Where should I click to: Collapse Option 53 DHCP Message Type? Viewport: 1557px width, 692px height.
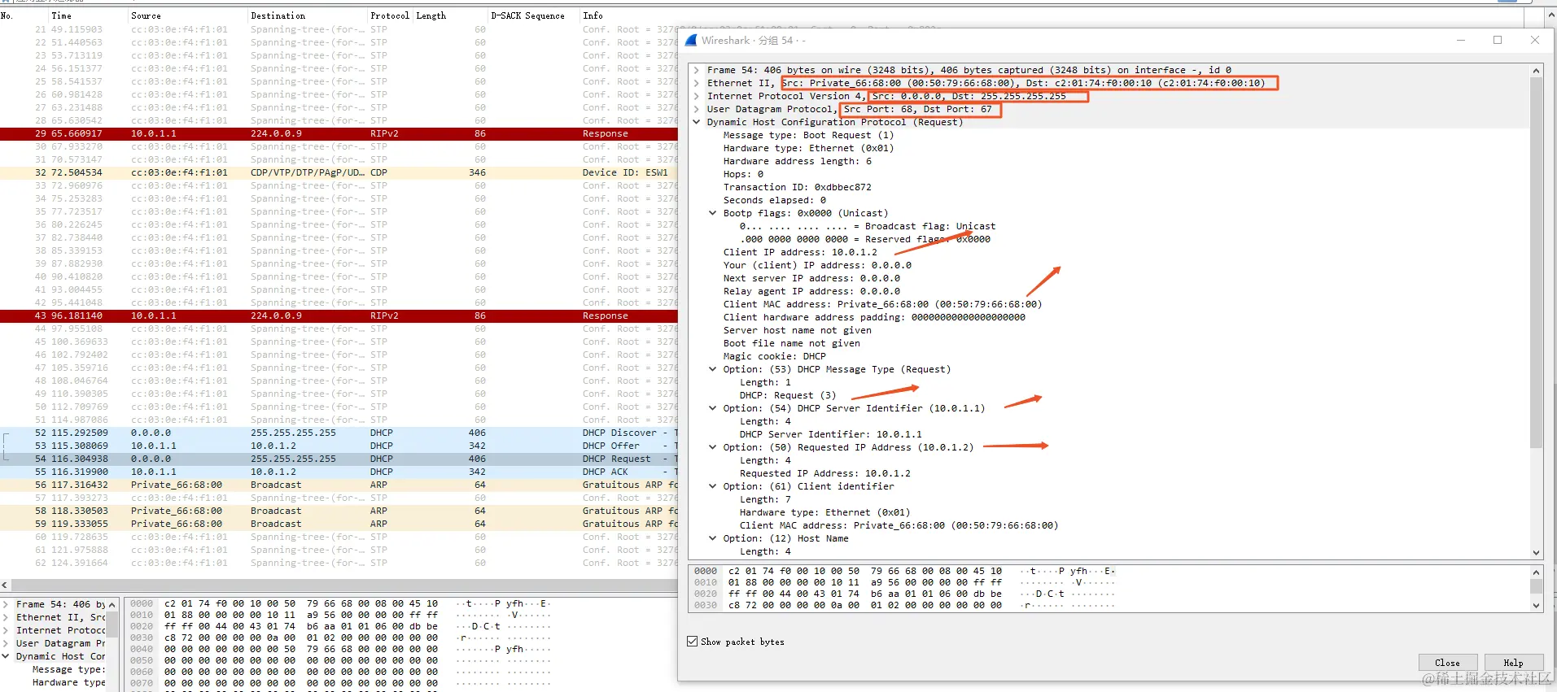(x=713, y=369)
